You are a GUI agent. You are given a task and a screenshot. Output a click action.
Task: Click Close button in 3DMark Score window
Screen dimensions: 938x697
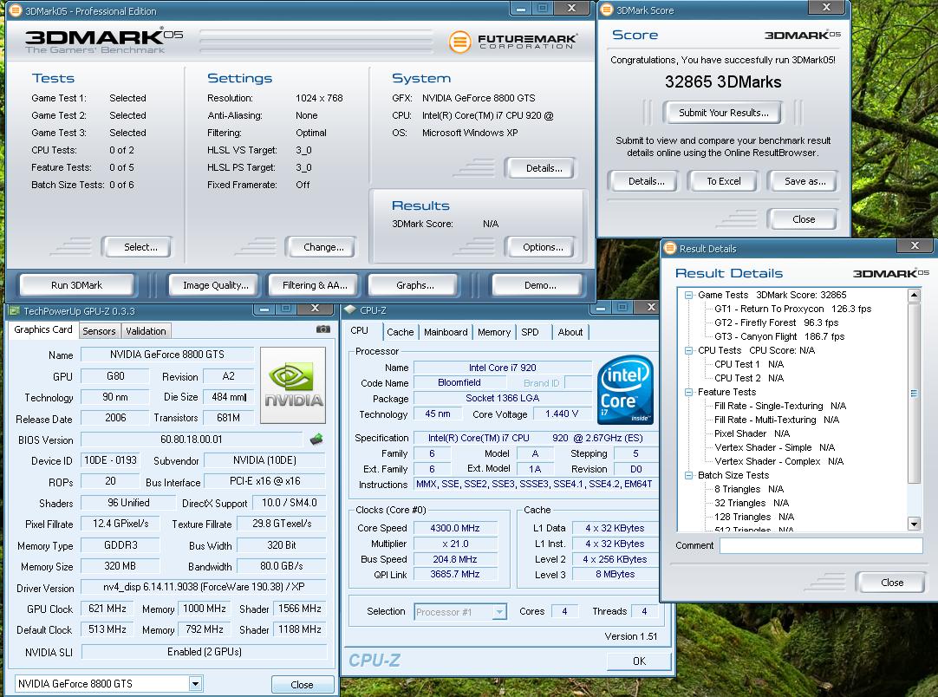tap(804, 219)
